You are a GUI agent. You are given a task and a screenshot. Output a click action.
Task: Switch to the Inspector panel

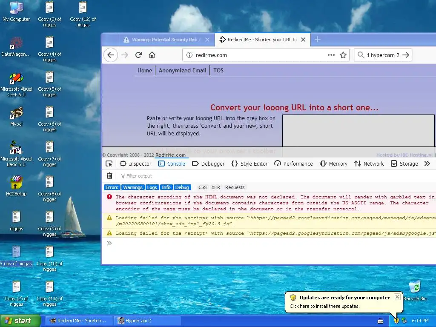coord(135,164)
